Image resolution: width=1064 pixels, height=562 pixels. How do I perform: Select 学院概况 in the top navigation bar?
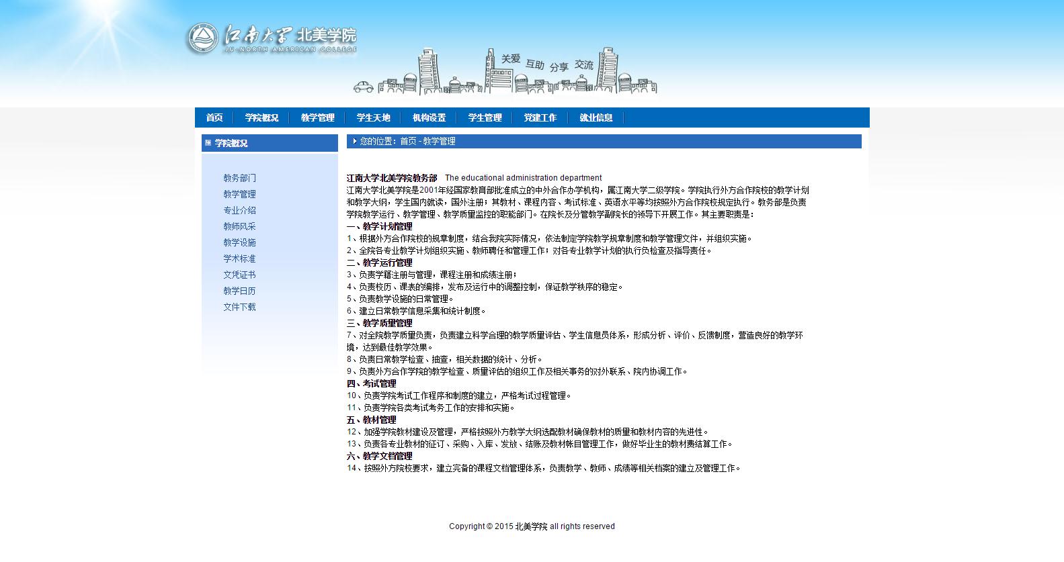pos(261,118)
